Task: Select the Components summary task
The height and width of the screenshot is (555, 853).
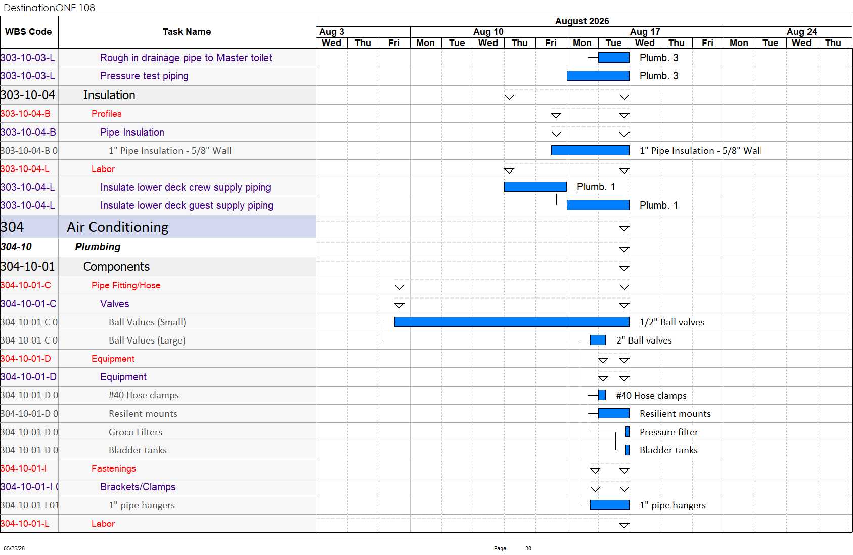Action: point(116,267)
